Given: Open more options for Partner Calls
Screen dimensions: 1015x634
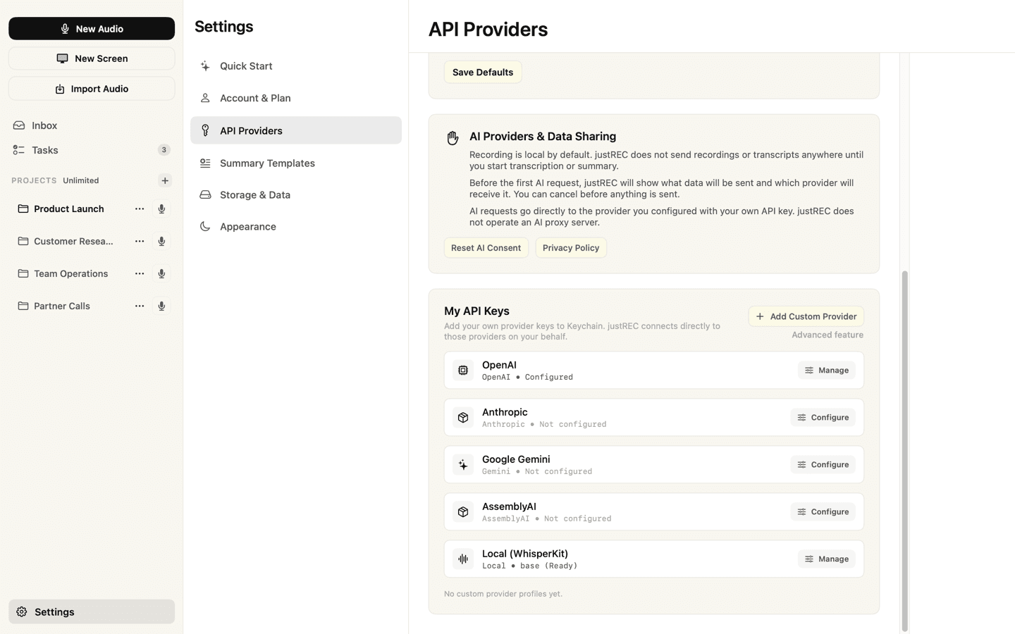Looking at the screenshot, I should pos(140,306).
